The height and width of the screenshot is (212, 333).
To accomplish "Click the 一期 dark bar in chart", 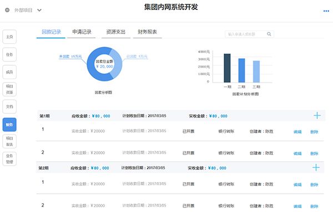I will (227, 68).
